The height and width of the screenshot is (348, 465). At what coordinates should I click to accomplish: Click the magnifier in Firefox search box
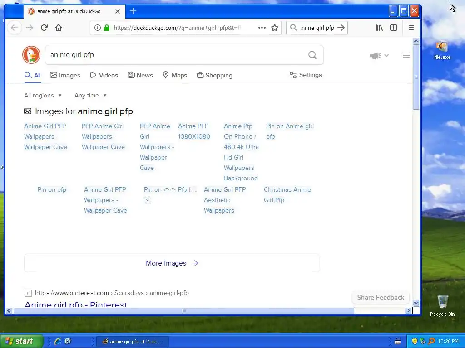pyautogui.click(x=293, y=28)
